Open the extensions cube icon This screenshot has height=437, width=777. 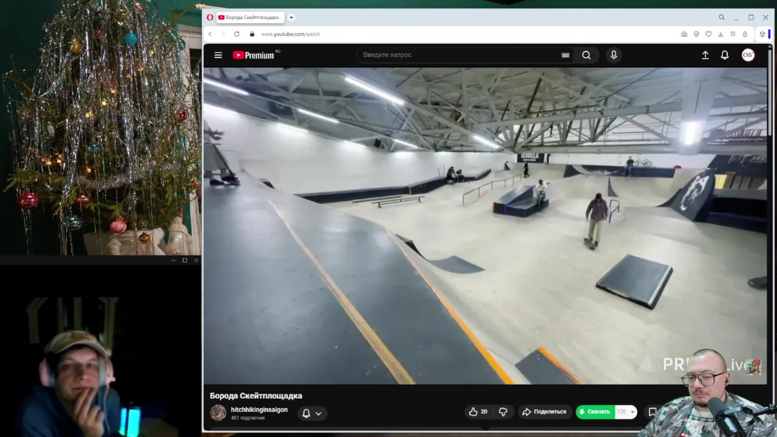pyautogui.click(x=762, y=34)
